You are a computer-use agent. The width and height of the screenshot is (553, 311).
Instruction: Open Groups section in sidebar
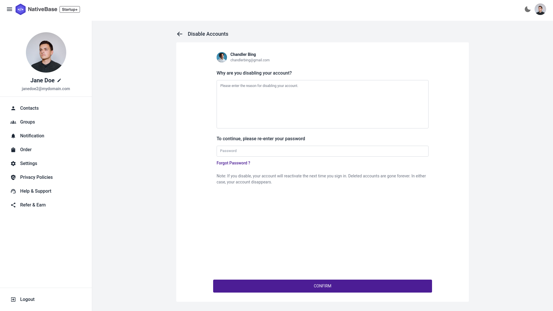(27, 122)
